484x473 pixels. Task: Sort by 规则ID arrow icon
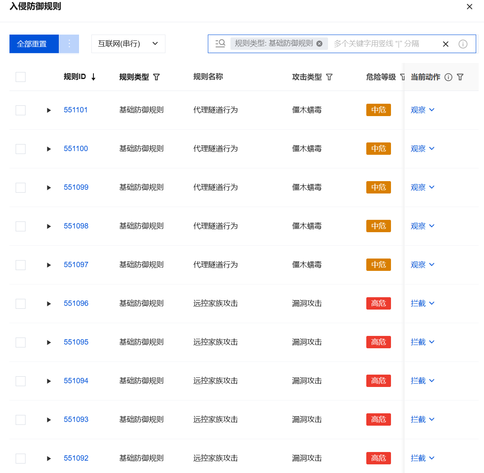point(93,77)
